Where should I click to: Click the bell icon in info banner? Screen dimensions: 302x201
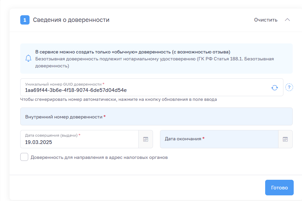pos(28,58)
